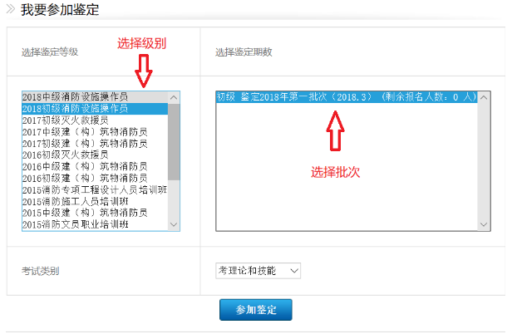Choose 2015中级建（构）筑物消防员 from list
512x334 pixels.
tap(84, 214)
